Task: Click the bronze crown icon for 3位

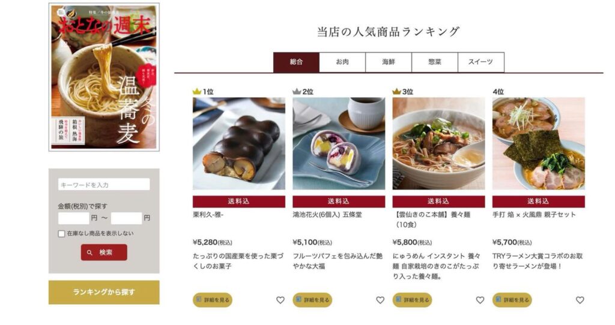Action: [396, 92]
